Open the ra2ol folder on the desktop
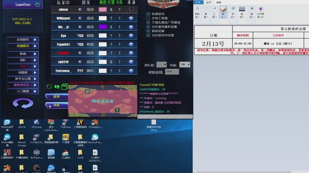Screen dimensions: 309x173 point(80,154)
